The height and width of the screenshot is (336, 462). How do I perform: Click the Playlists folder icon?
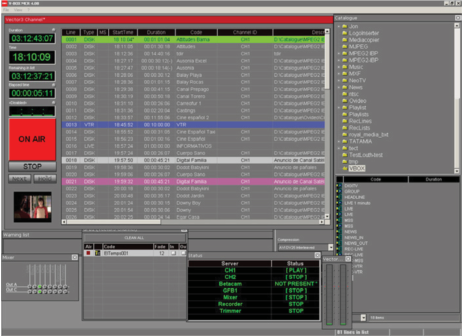(x=344, y=115)
